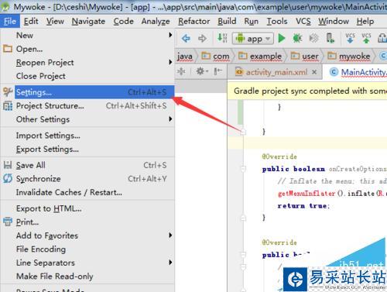Select File Encoding menu entry
387x292 pixels.
point(87,249)
